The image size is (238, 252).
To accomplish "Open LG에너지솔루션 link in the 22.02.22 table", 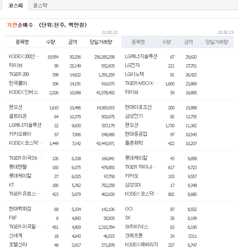I will 25,125.
